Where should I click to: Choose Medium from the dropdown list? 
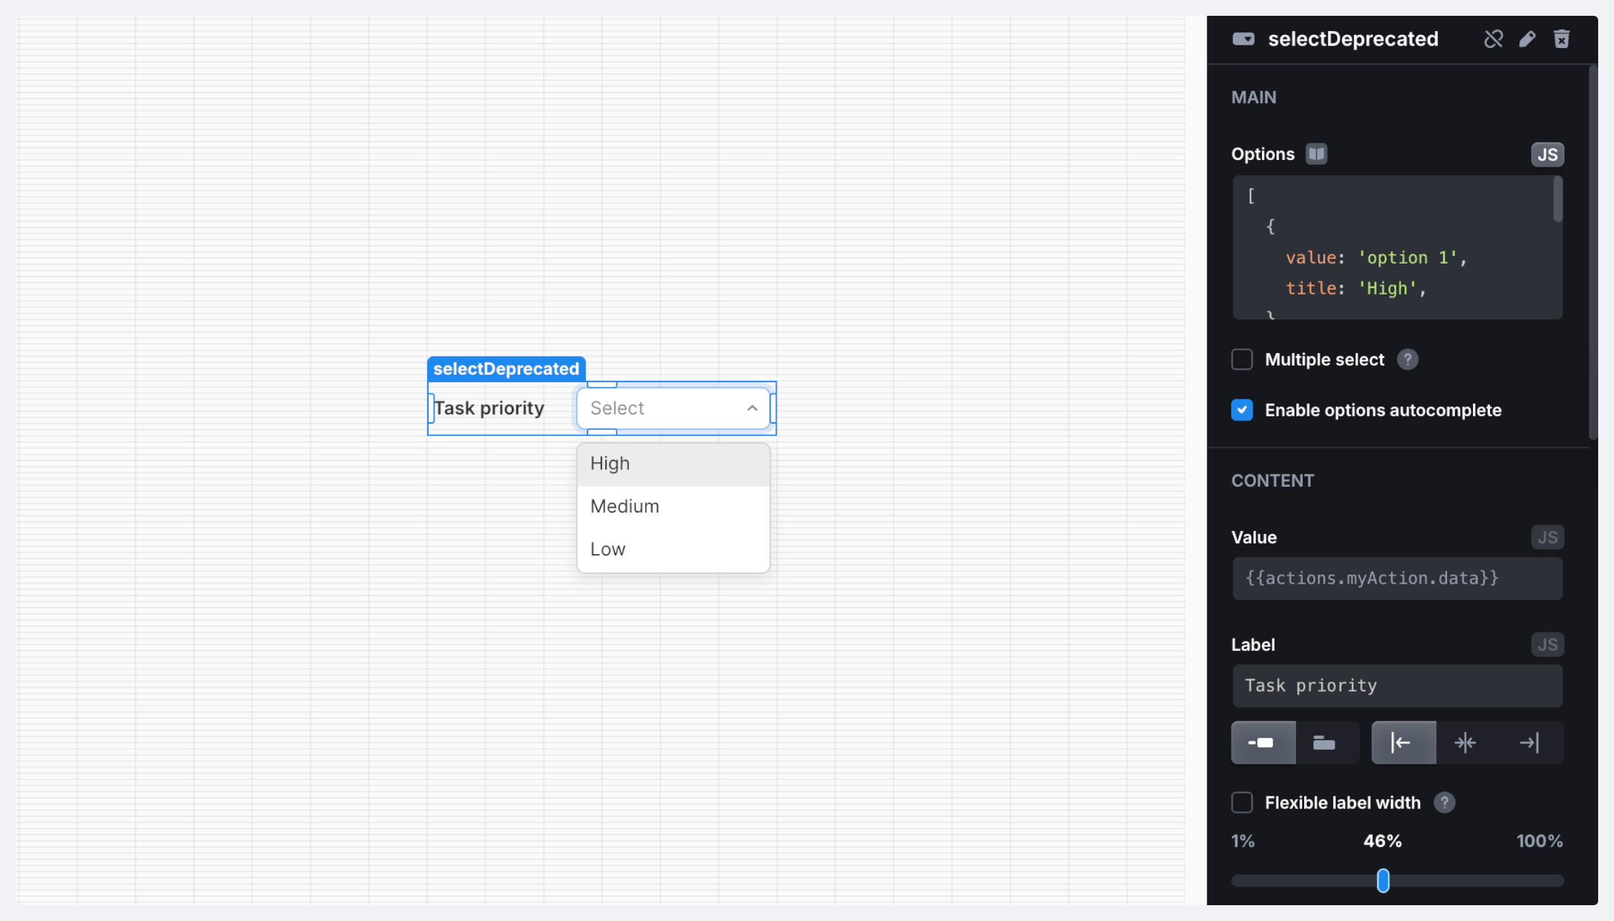click(x=672, y=507)
